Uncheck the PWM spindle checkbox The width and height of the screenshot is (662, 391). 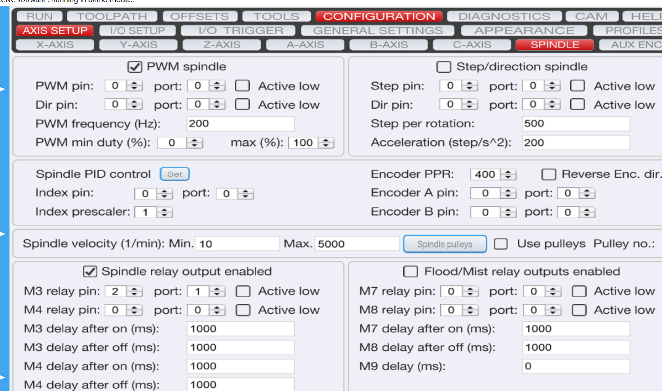click(x=135, y=67)
